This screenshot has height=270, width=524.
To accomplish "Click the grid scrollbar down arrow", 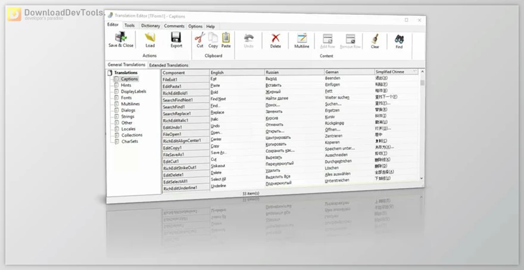I will click(x=422, y=178).
